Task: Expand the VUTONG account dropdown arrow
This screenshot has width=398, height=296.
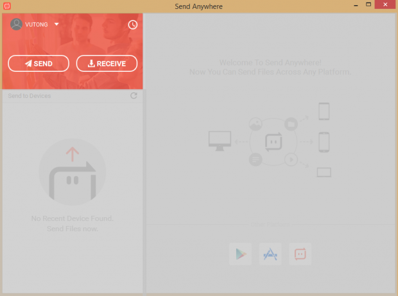Action: point(56,24)
